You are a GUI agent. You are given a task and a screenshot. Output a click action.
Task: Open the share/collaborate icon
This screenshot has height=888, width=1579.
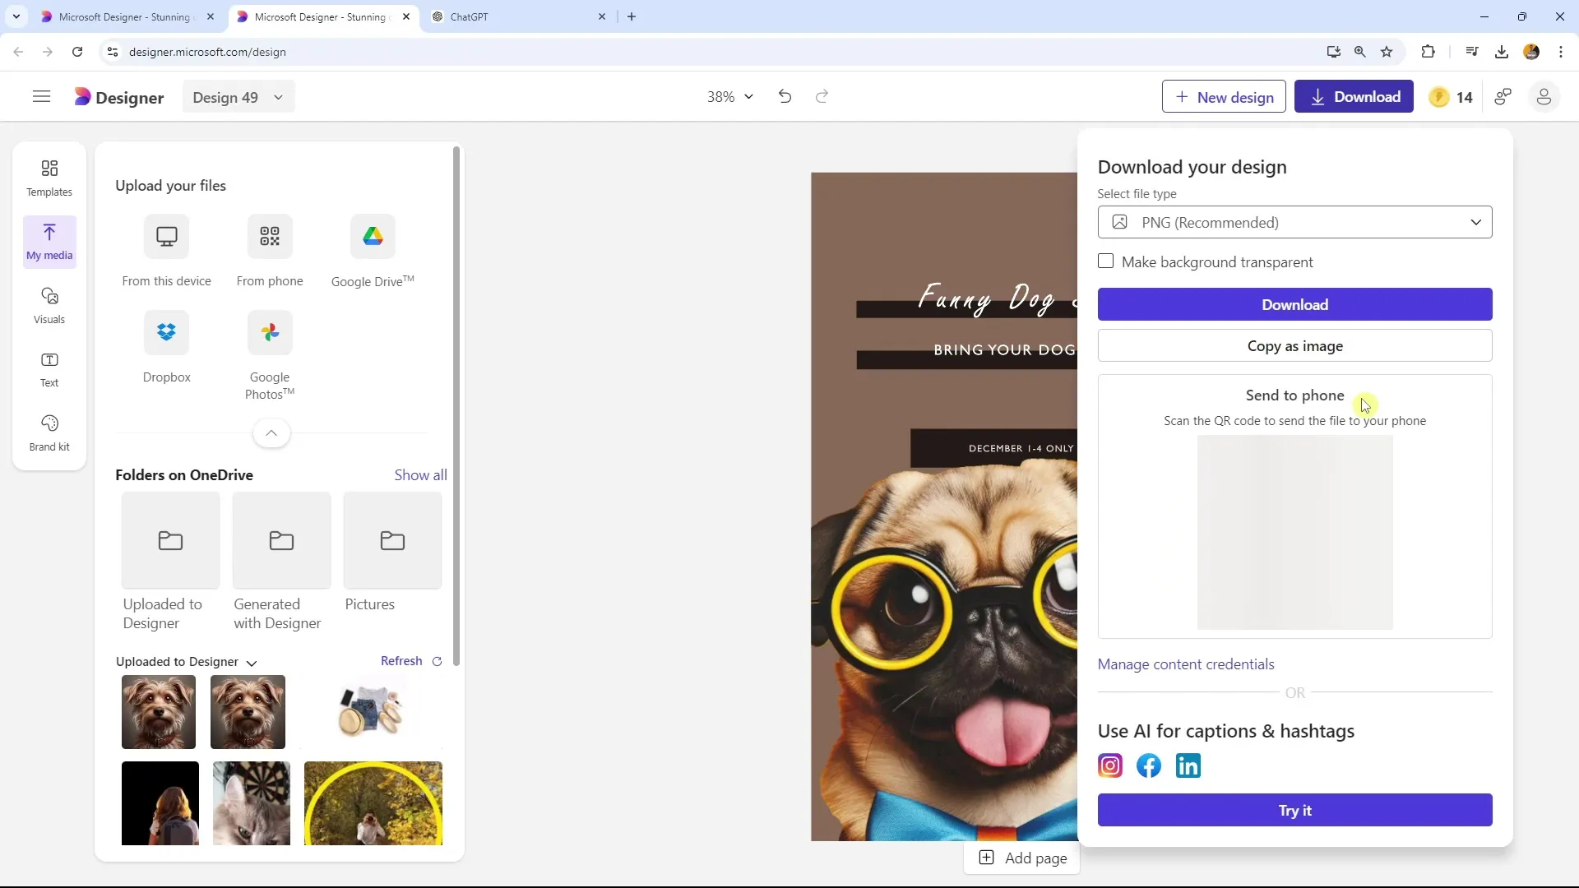(x=1503, y=97)
